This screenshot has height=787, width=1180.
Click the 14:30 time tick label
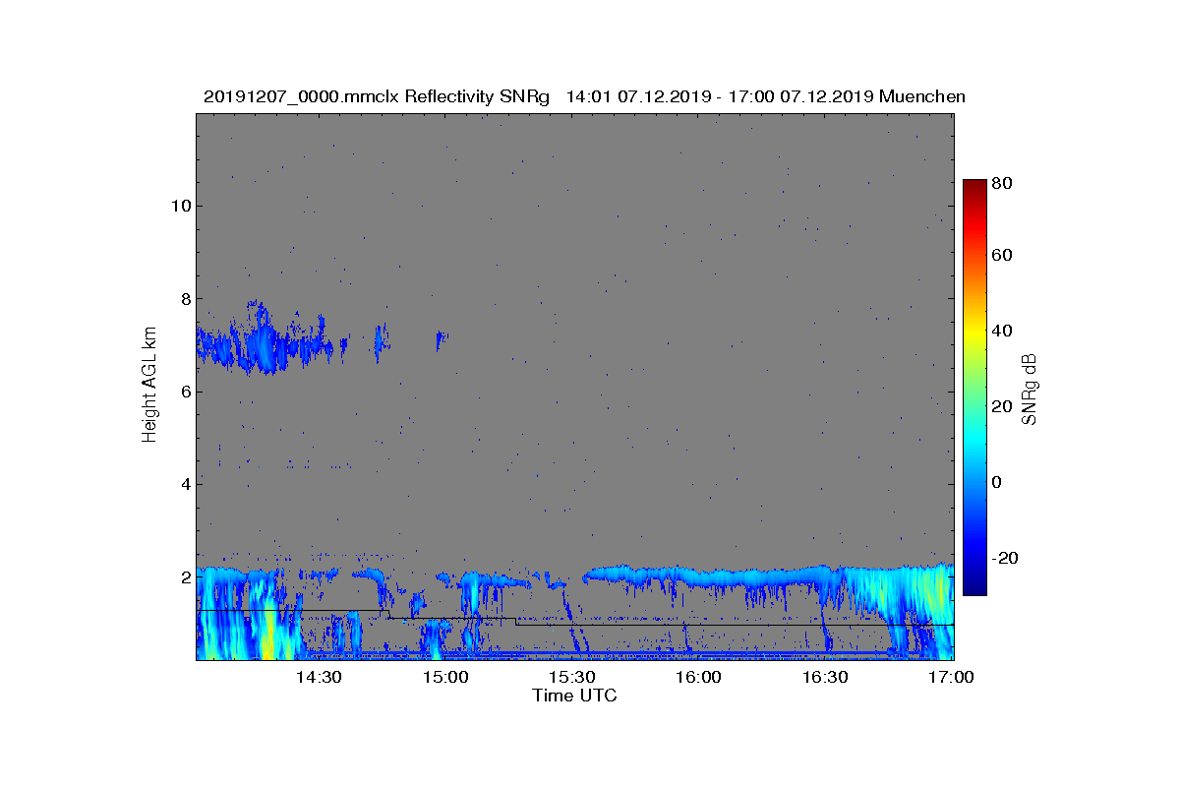coord(319,677)
